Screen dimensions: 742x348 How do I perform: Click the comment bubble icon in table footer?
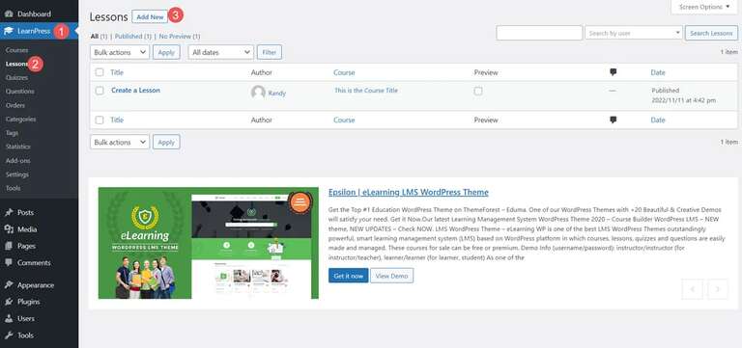pos(613,120)
